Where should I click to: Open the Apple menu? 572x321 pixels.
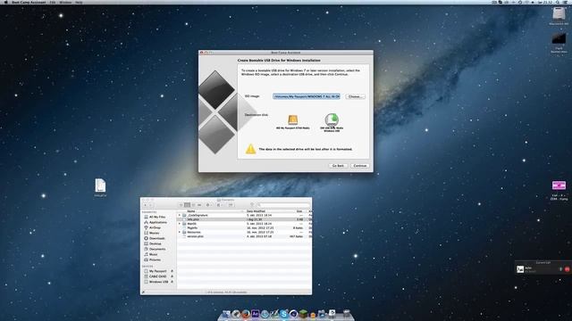5,2
